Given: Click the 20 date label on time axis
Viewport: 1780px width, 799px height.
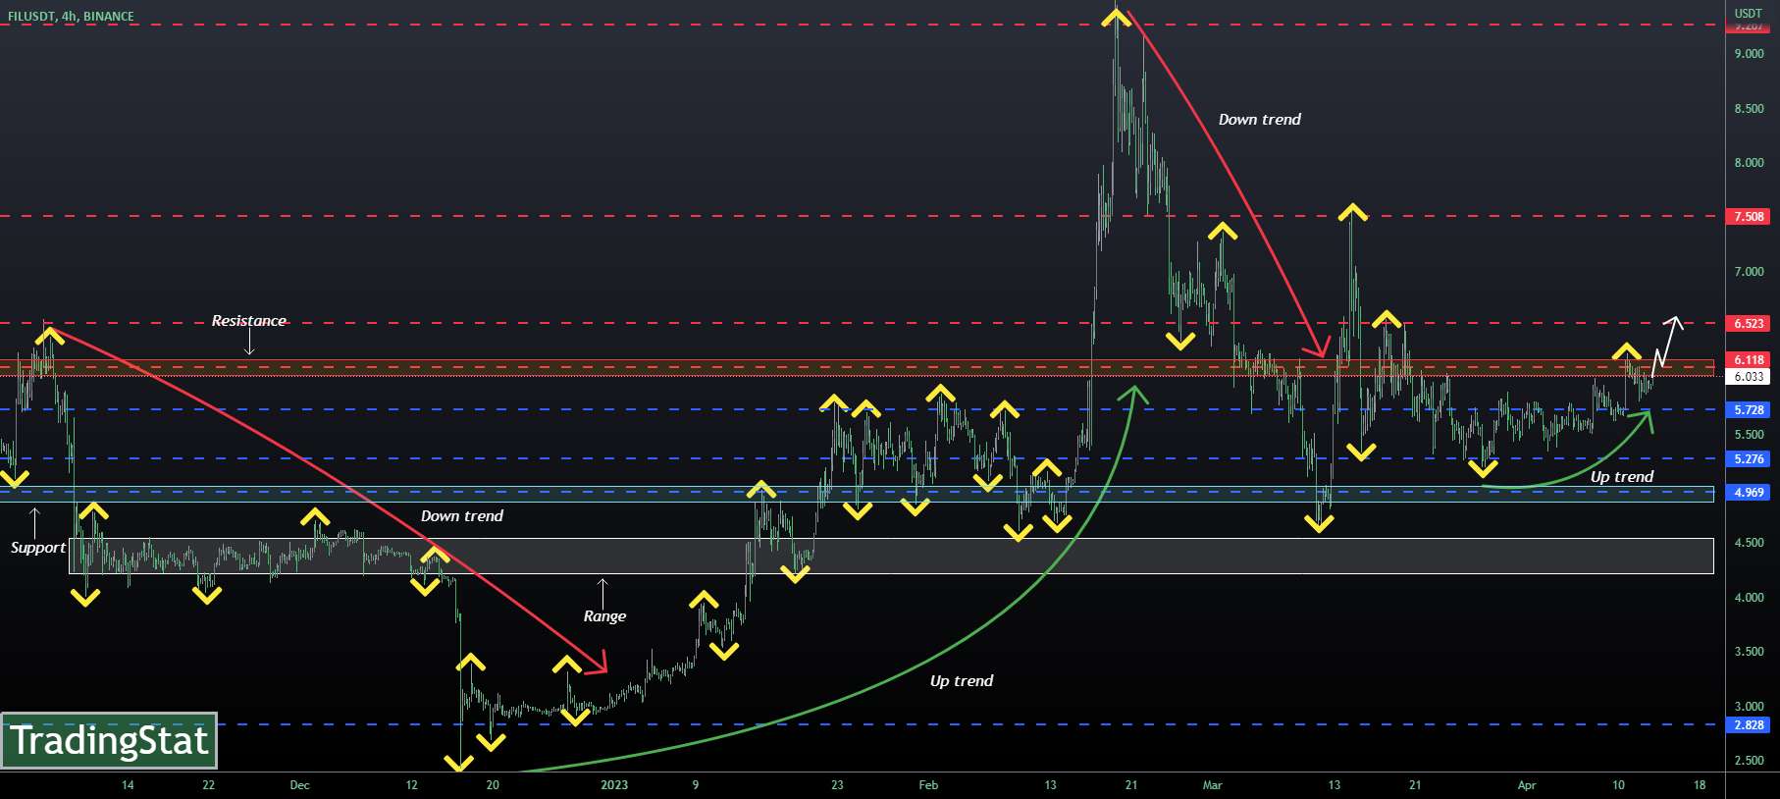Looking at the screenshot, I should (493, 784).
